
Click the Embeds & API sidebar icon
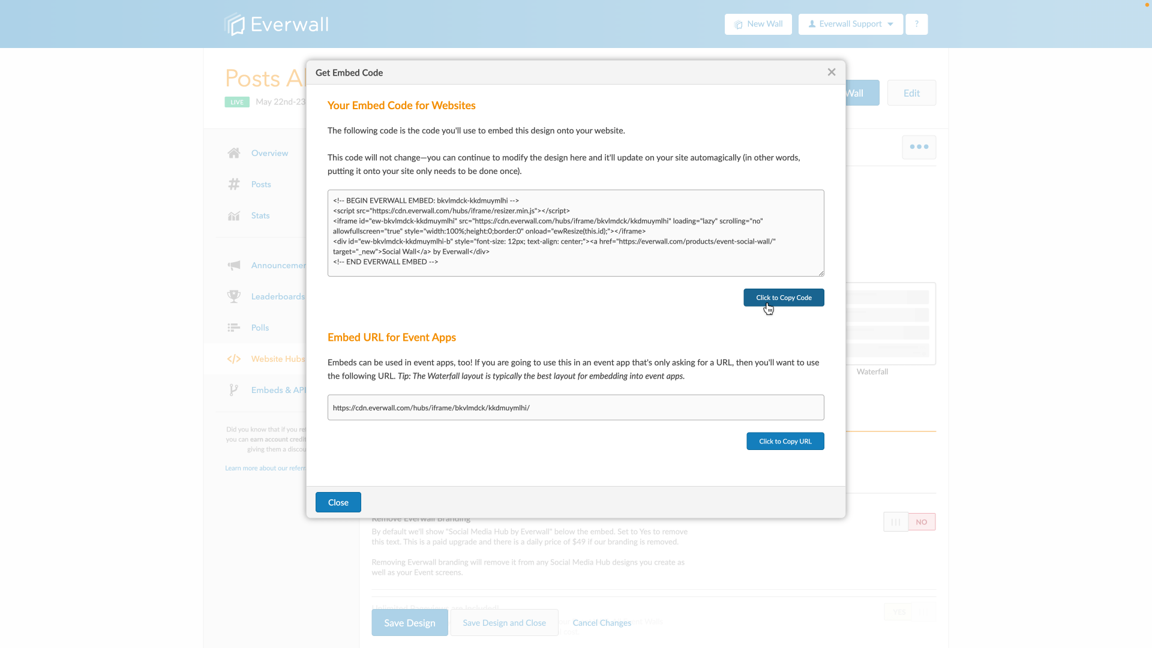pyautogui.click(x=234, y=390)
